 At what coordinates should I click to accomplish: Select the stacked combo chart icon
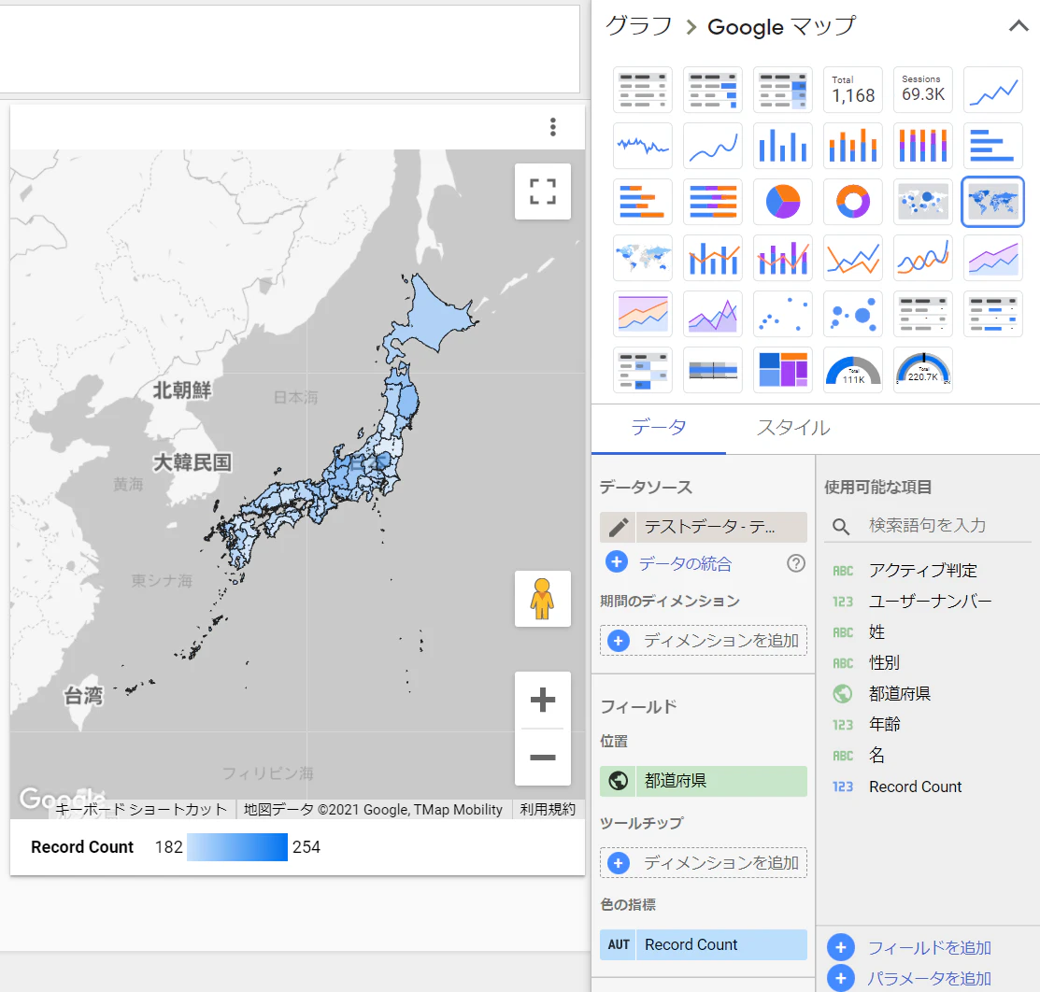tap(783, 257)
